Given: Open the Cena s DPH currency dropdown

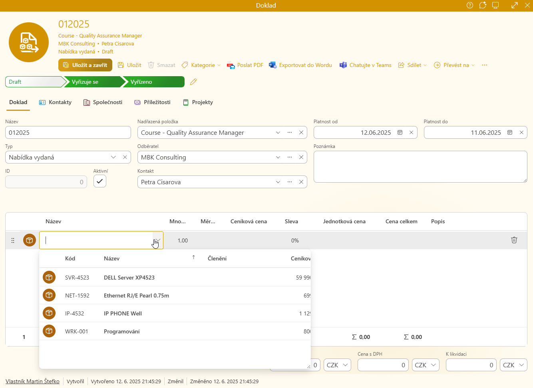Looking at the screenshot, I should click(426, 365).
